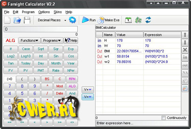191x129 pixels.
Task: Click the blue refresh arrows icon
Action: tap(148, 20)
